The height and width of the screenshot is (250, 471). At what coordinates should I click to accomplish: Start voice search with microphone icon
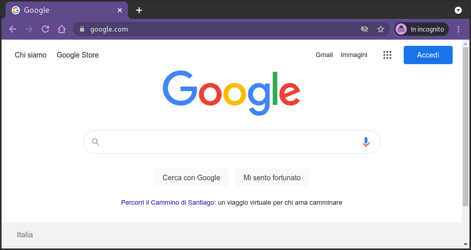[x=365, y=142]
